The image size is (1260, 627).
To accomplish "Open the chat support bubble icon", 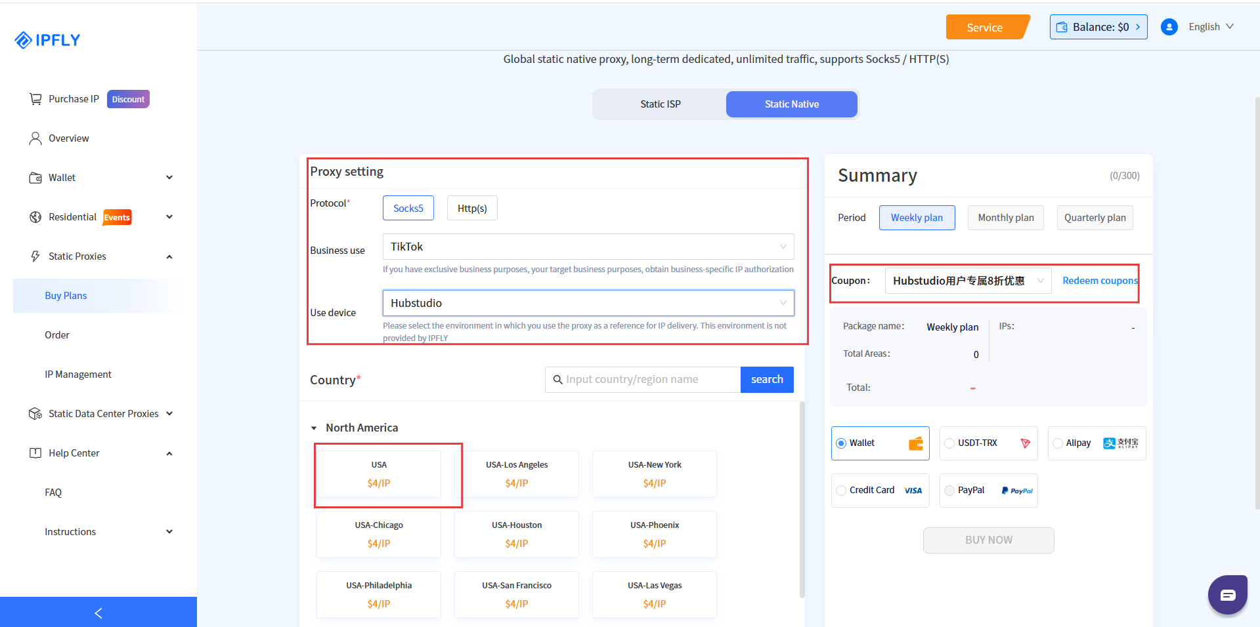I will click(x=1228, y=595).
